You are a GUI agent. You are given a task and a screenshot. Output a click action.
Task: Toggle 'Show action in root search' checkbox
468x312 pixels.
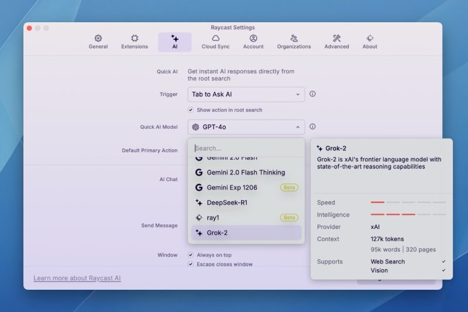191,110
